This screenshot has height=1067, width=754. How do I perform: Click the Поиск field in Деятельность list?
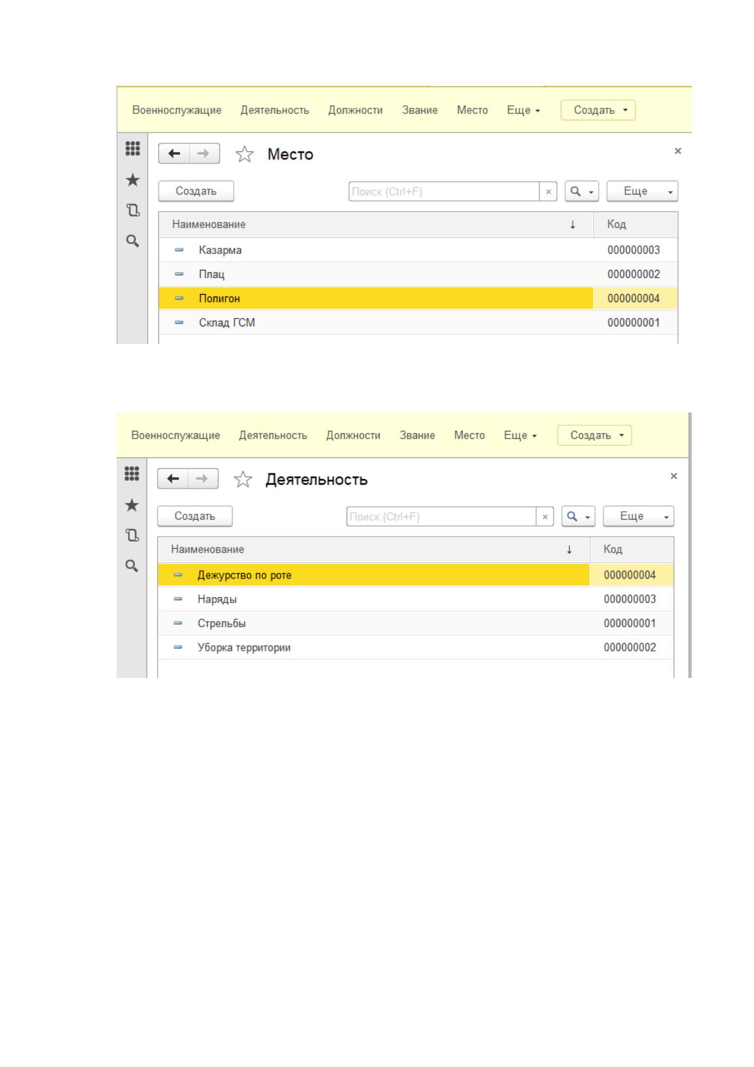pyautogui.click(x=442, y=516)
